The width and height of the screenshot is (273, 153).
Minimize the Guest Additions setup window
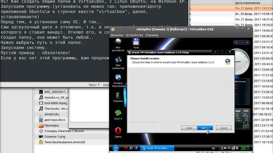(x=215, y=52)
